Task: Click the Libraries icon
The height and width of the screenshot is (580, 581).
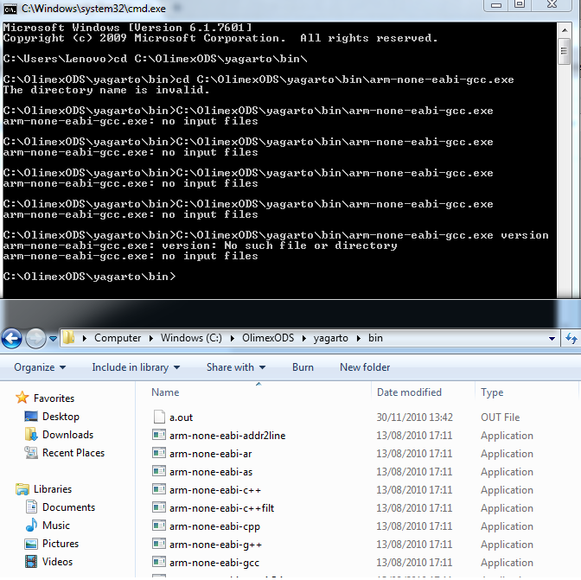Action: [22, 489]
